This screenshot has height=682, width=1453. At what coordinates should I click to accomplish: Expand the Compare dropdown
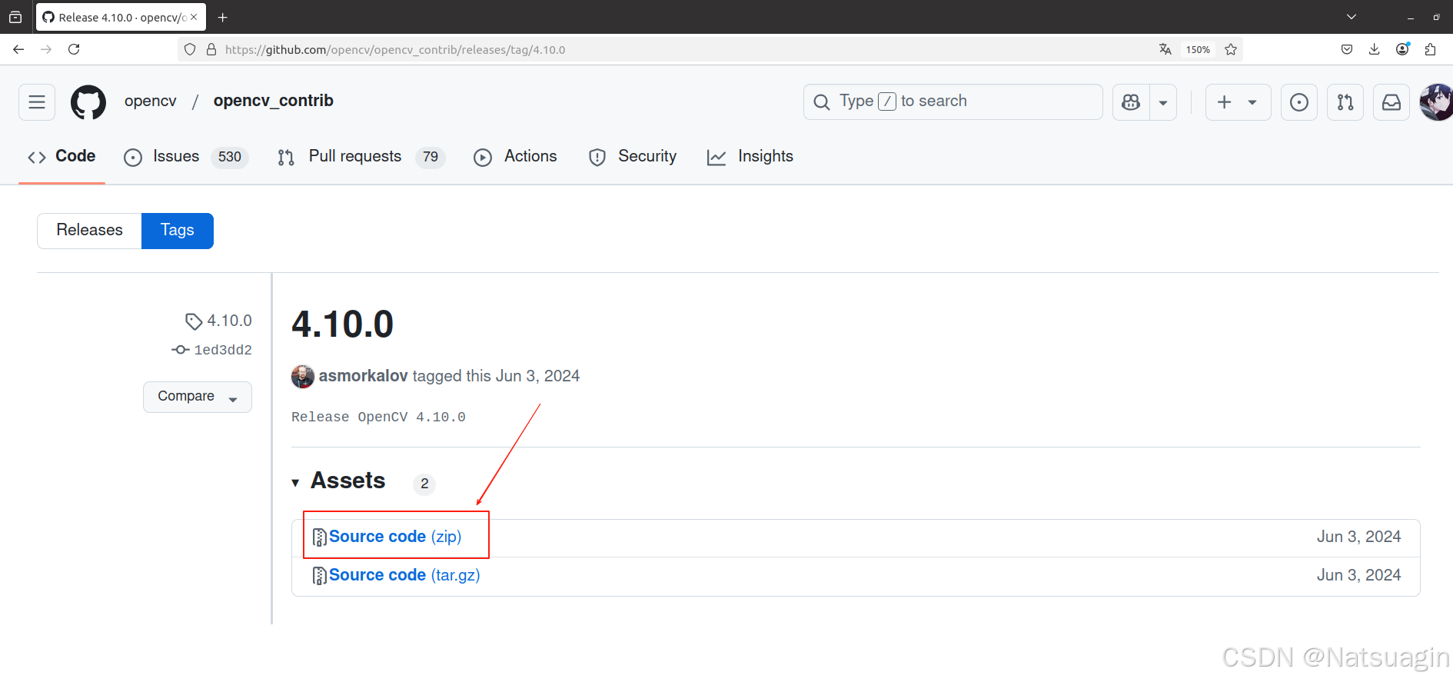tap(198, 397)
